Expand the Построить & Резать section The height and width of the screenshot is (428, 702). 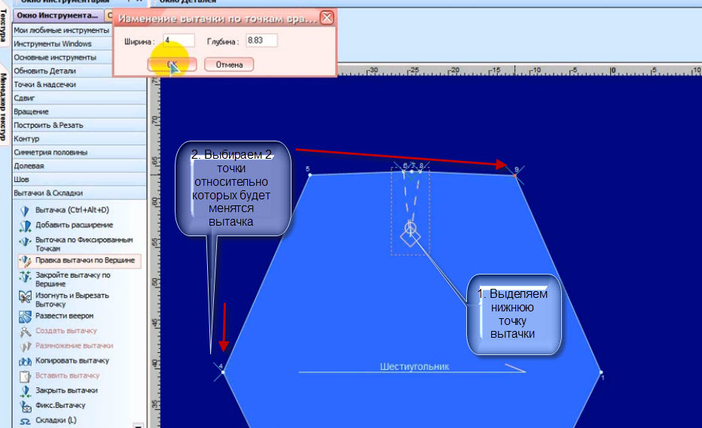pos(79,125)
